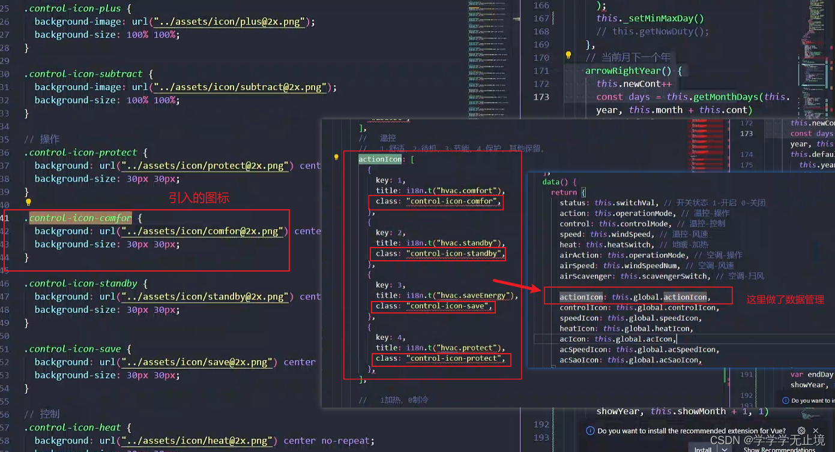This screenshot has height=452, width=835.
Task: Click the save@2x.png url path
Action: coord(198,361)
